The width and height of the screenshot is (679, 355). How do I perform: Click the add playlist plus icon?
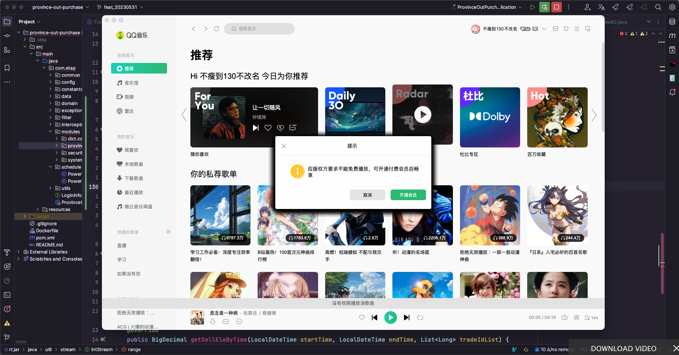[168, 232]
